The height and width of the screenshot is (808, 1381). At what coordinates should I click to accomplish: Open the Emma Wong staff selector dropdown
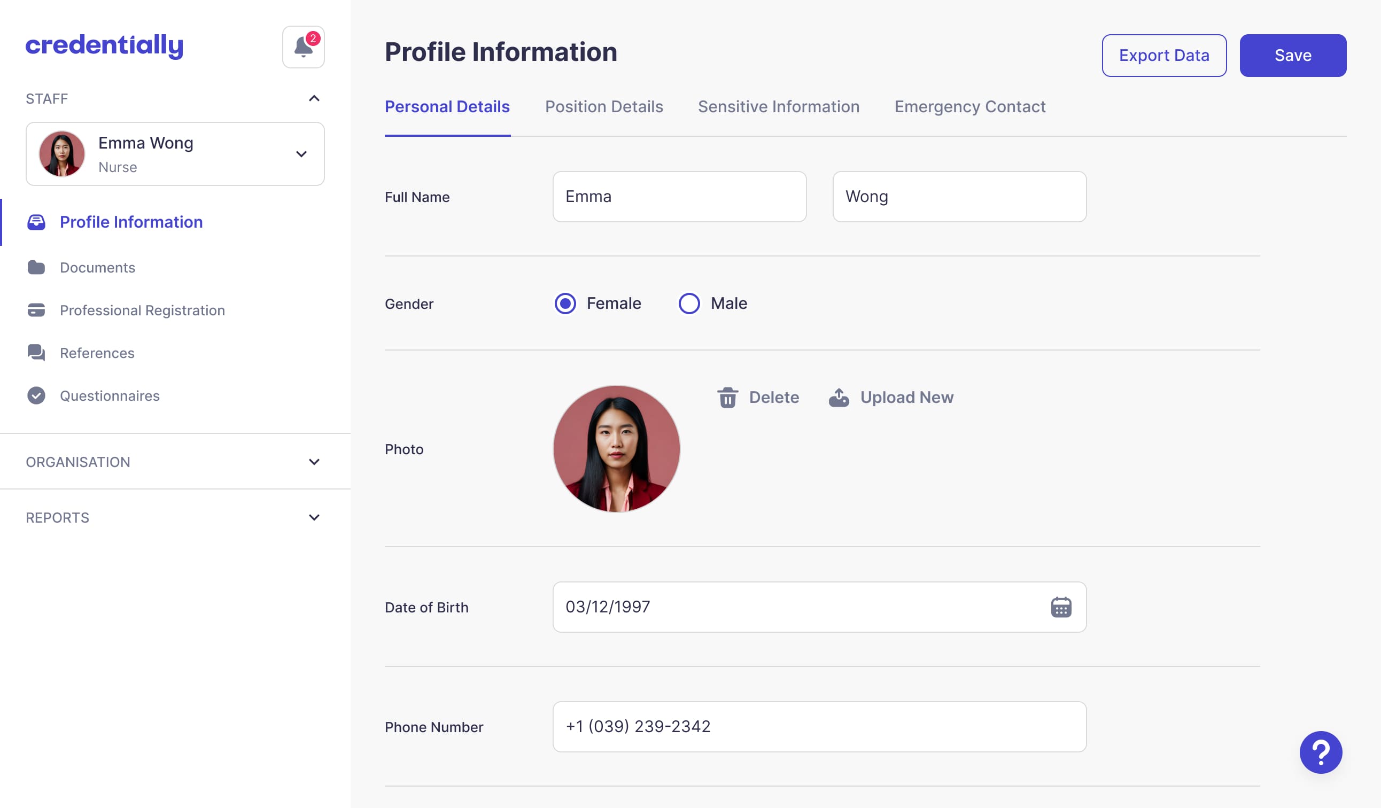[x=301, y=154]
